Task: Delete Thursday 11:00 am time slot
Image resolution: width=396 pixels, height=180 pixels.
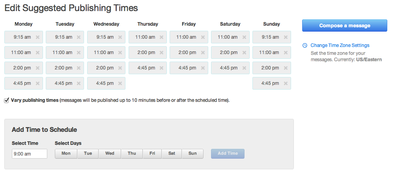Action: point(162,37)
